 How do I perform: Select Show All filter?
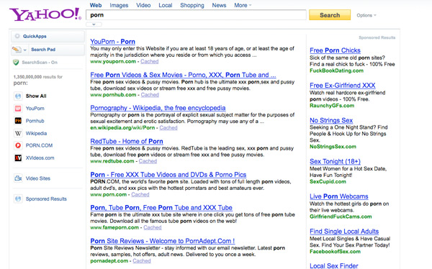36,96
